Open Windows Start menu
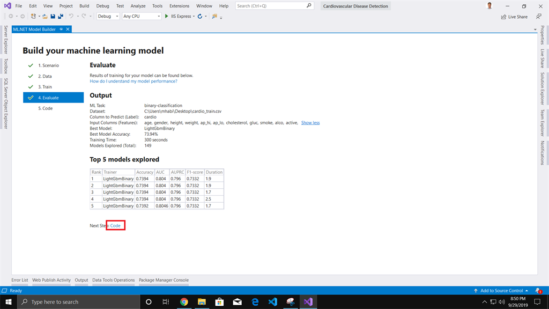This screenshot has height=309, width=549. pos(9,301)
